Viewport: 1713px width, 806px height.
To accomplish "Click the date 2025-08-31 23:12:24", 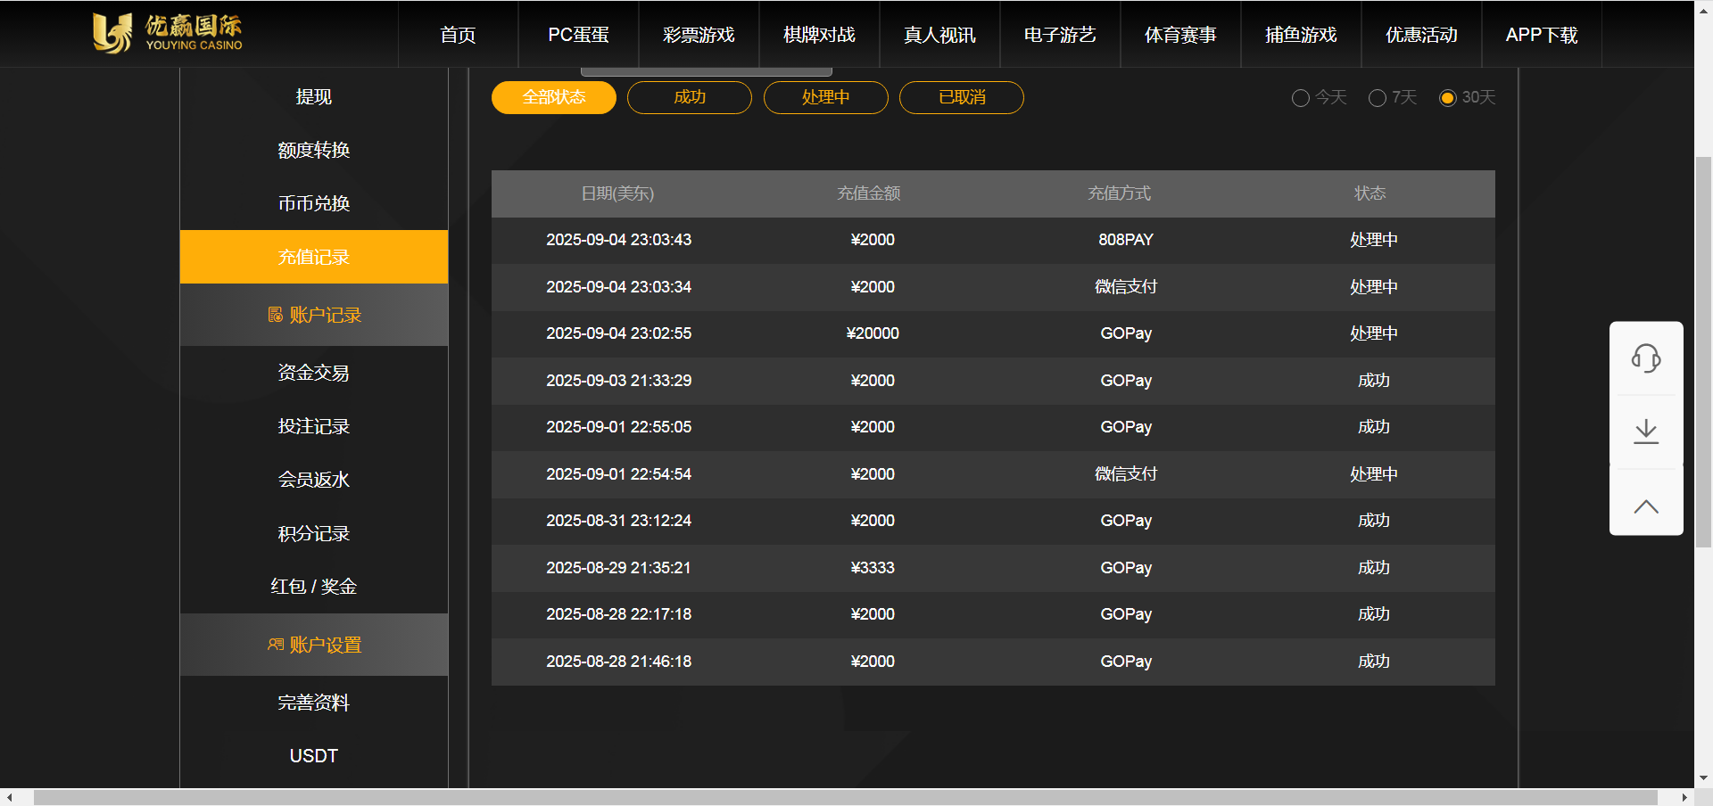I will [619, 521].
